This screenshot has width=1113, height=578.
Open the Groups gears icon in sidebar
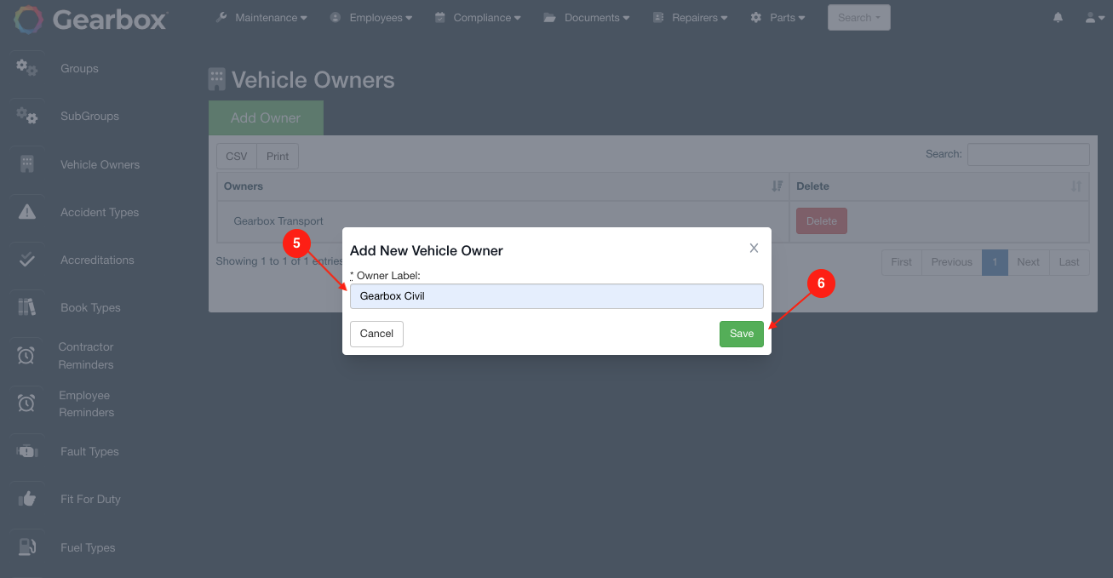click(27, 67)
